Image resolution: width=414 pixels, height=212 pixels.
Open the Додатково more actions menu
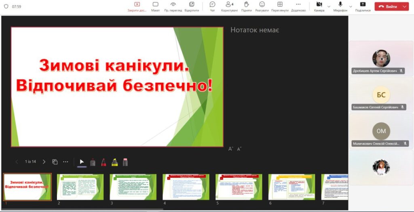298,6
